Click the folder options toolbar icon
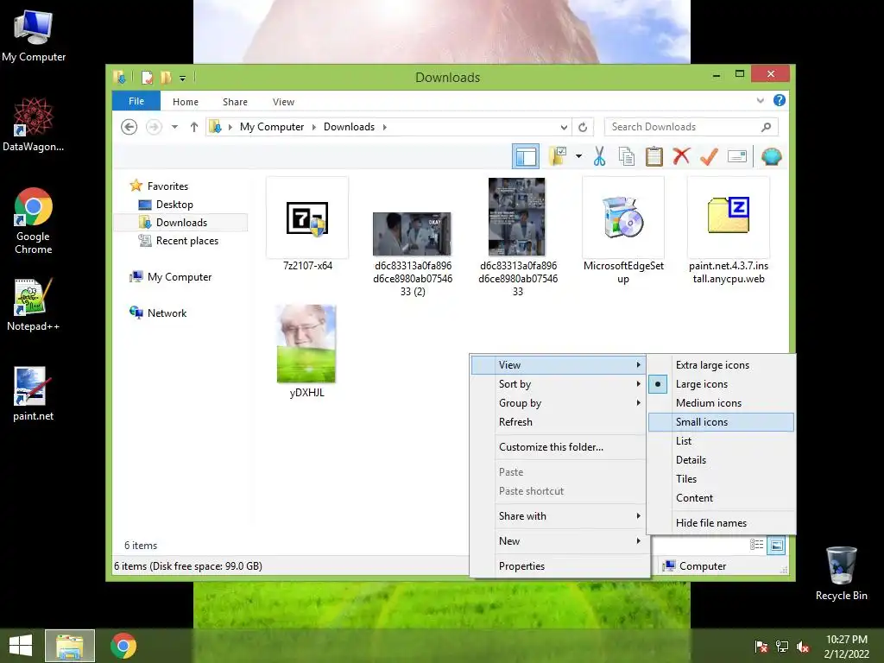The width and height of the screenshot is (884, 663). (558, 156)
